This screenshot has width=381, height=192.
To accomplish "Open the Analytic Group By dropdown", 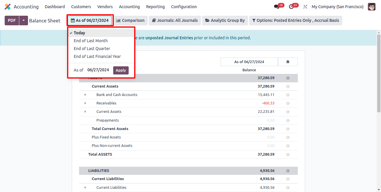I will coord(225,20).
